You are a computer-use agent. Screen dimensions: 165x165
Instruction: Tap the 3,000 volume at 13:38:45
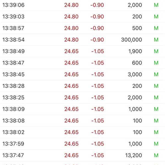point(135,75)
